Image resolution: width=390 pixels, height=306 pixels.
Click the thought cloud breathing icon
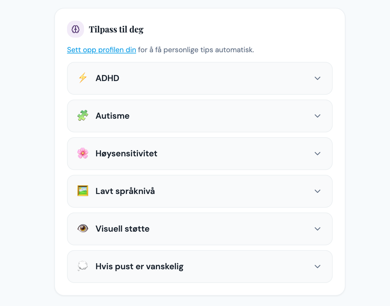pos(83,266)
